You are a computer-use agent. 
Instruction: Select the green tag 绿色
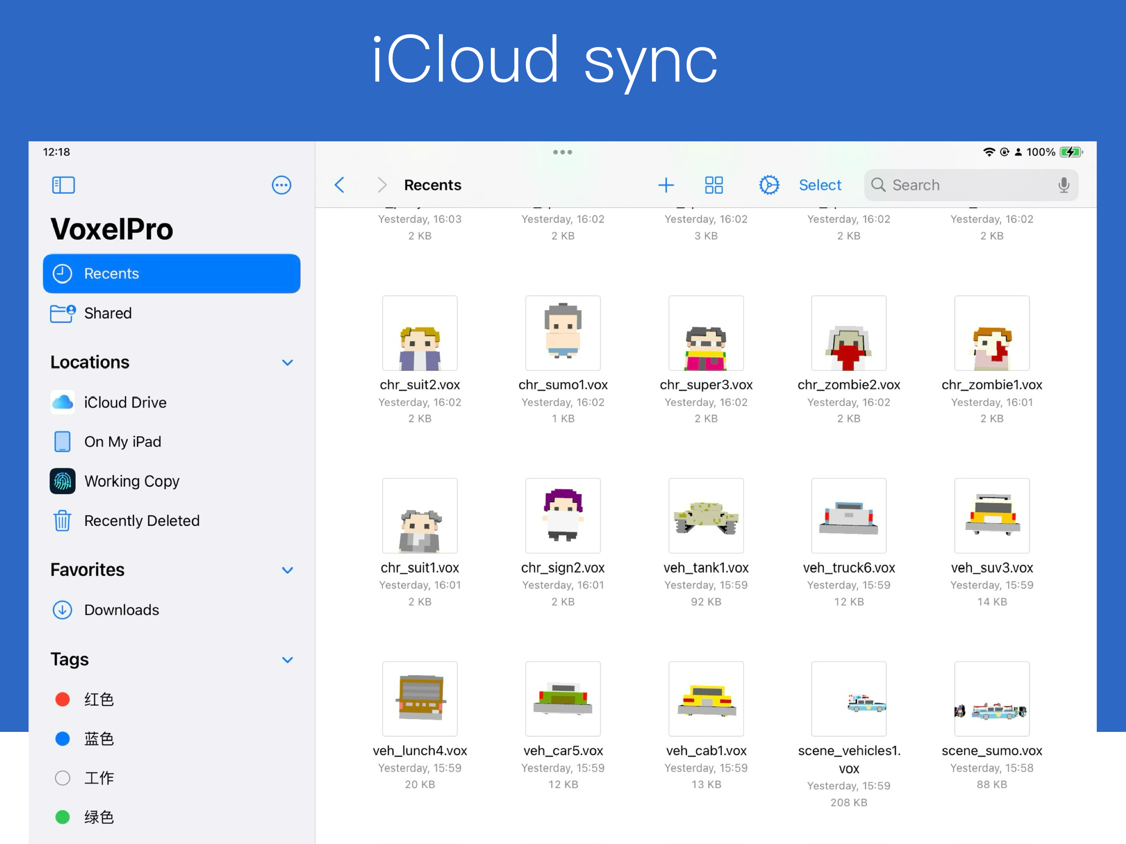171,817
